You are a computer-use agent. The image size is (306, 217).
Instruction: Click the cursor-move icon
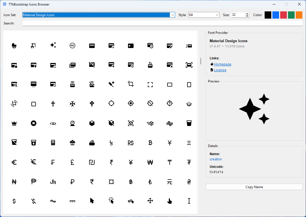point(150,201)
